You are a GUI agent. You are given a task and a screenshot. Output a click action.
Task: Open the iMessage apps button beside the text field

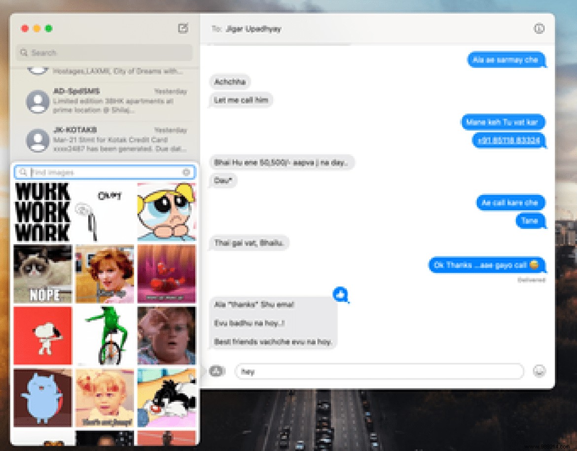216,372
